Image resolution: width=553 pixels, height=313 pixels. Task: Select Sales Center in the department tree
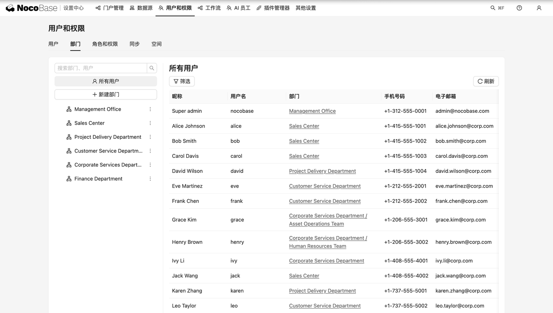click(89, 123)
